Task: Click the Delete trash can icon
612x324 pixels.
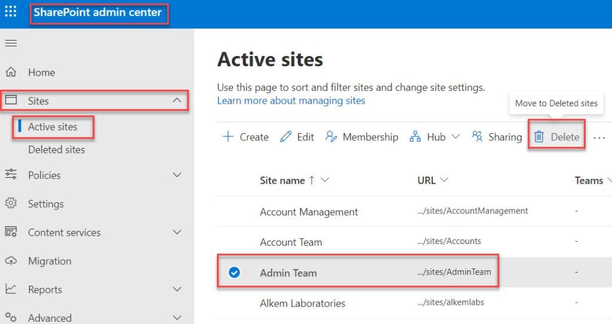Action: [539, 137]
